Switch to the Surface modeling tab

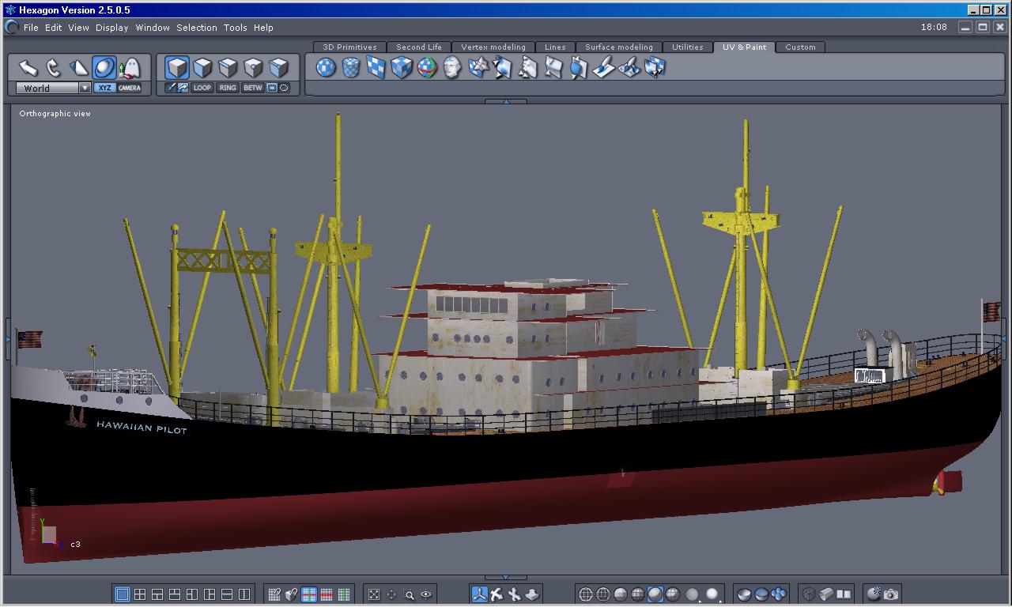point(619,47)
